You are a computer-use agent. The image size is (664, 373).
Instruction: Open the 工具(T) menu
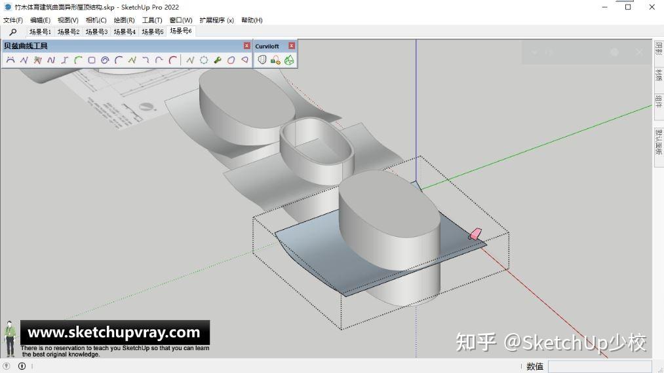152,20
